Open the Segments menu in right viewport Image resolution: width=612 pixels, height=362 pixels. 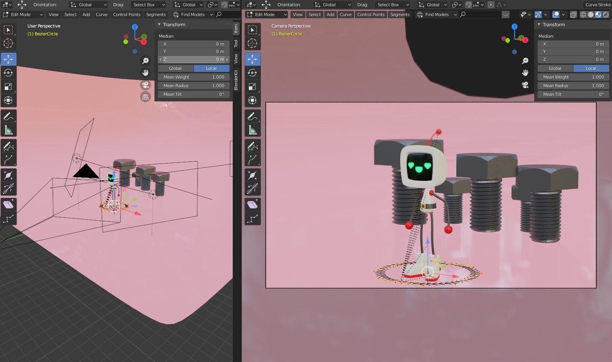pyautogui.click(x=400, y=15)
